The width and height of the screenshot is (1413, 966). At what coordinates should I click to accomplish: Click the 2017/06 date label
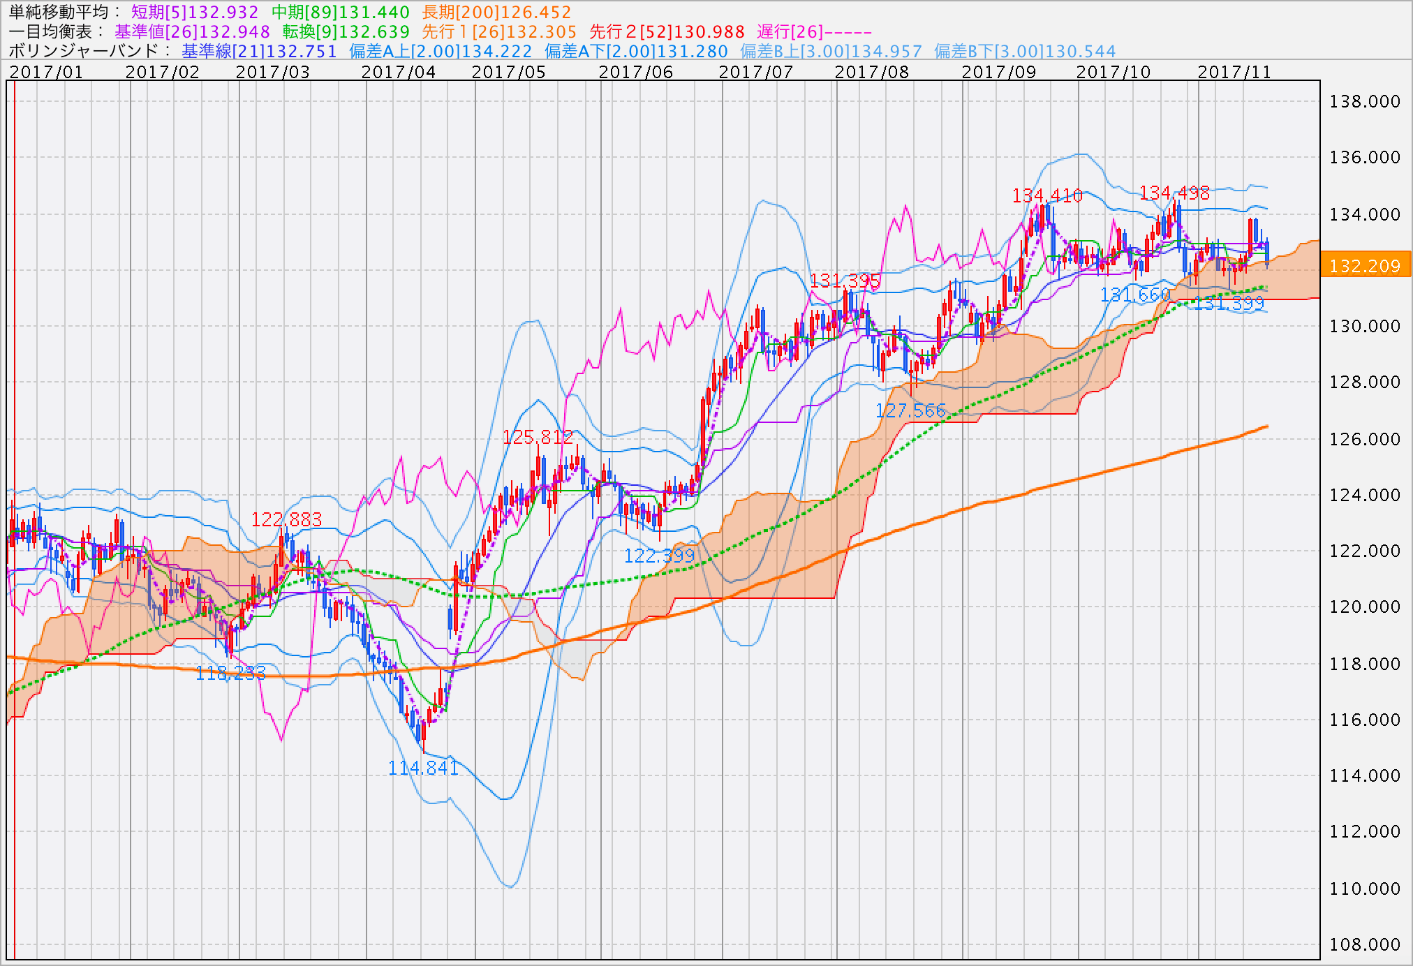636,72
